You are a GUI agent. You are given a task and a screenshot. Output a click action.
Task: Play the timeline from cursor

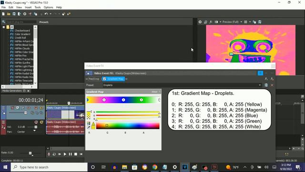[65, 154]
